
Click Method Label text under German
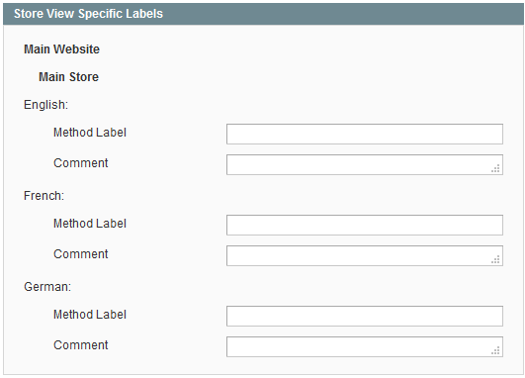point(90,315)
